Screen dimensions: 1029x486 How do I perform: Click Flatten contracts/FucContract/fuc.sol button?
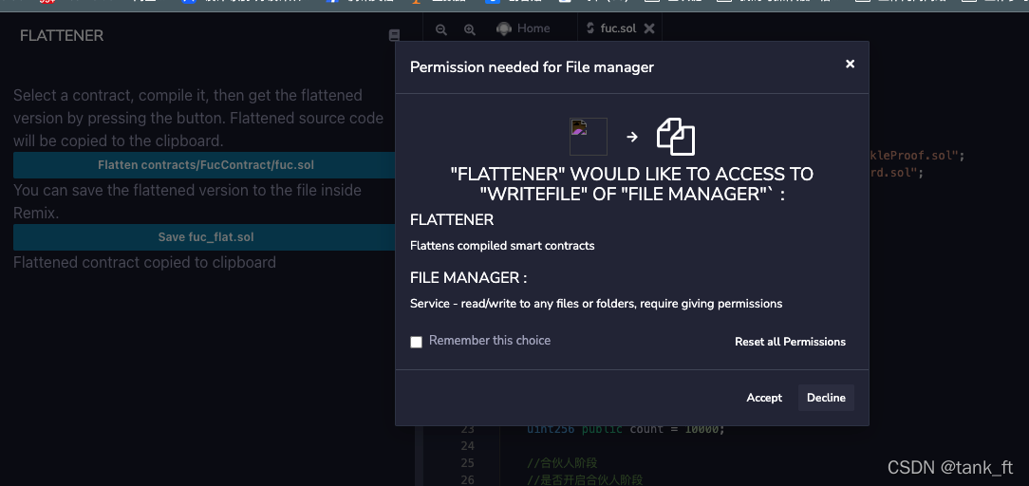pos(205,165)
